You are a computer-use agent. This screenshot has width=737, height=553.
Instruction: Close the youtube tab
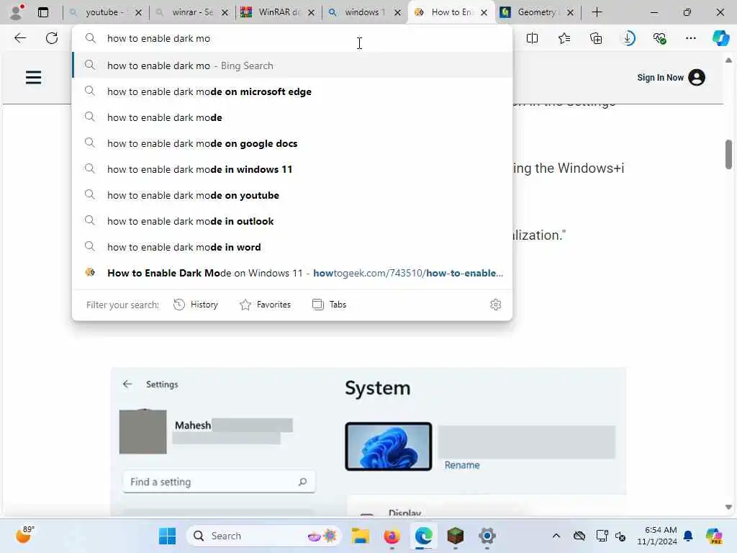(138, 13)
